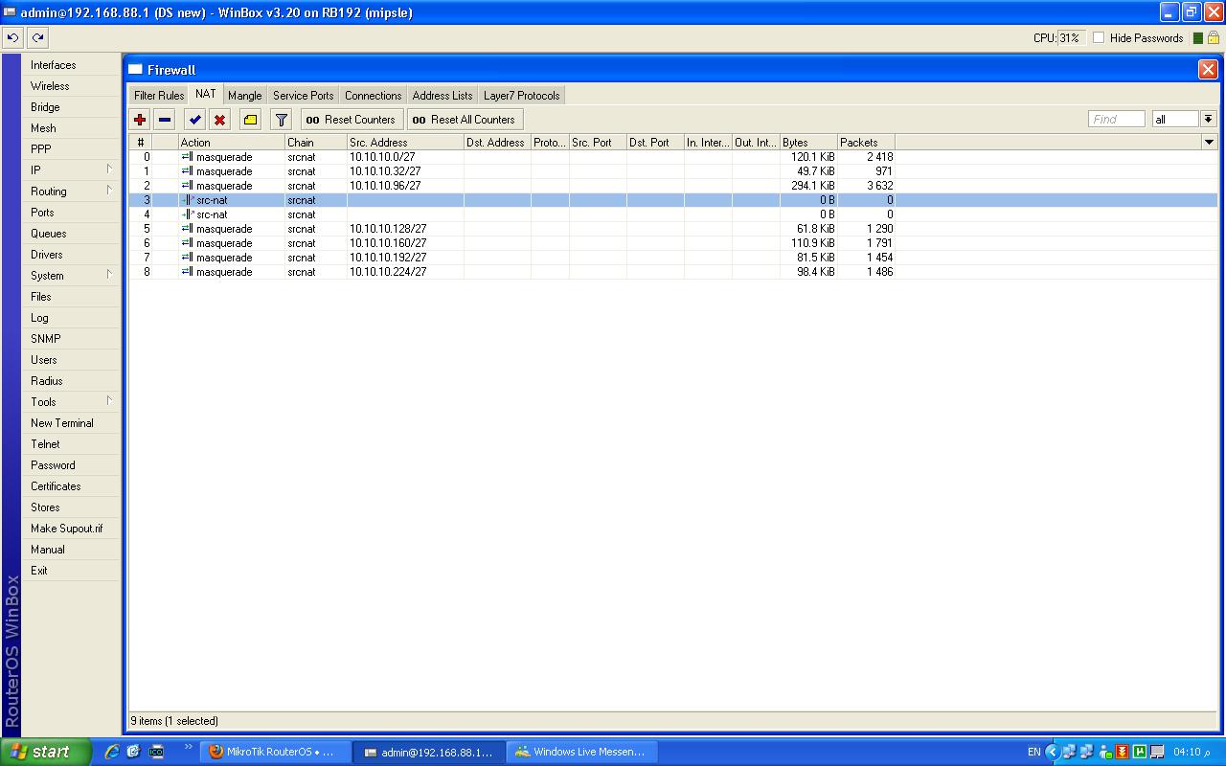Launch Internet Explorer from the quick launch
1226x766 pixels.
112,752
